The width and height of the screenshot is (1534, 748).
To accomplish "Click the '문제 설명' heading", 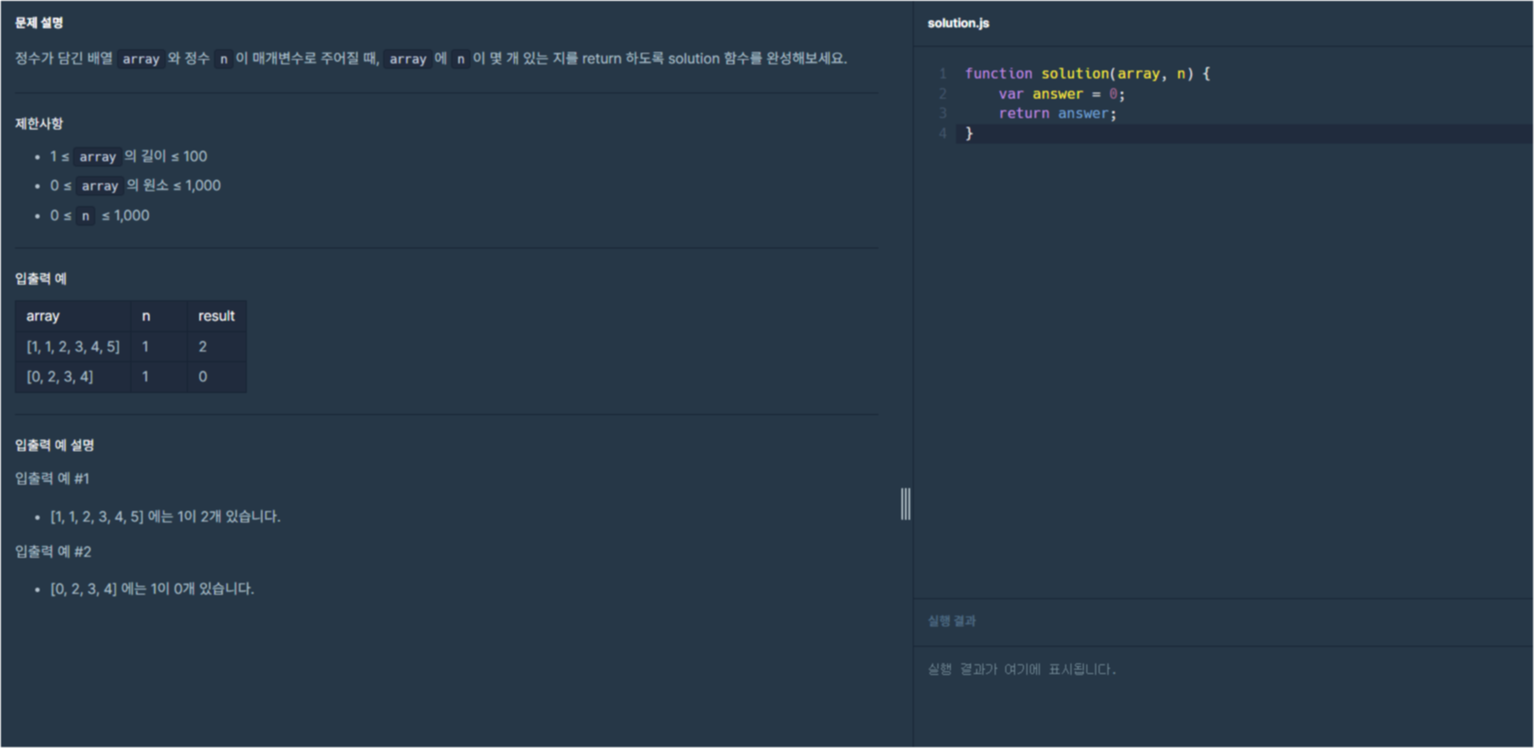I will (39, 23).
